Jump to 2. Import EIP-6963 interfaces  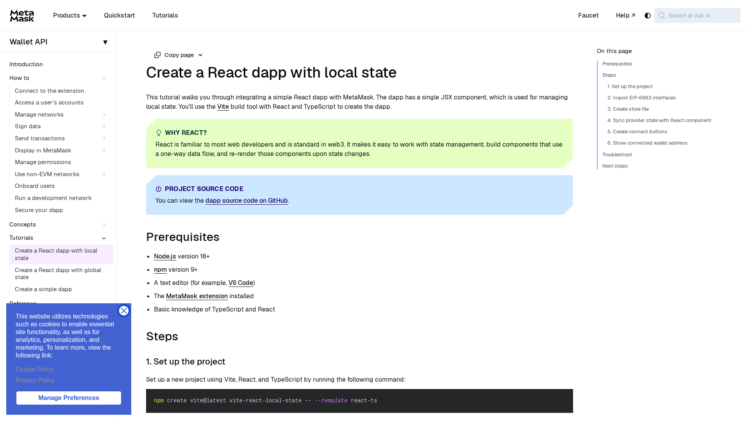click(x=641, y=98)
